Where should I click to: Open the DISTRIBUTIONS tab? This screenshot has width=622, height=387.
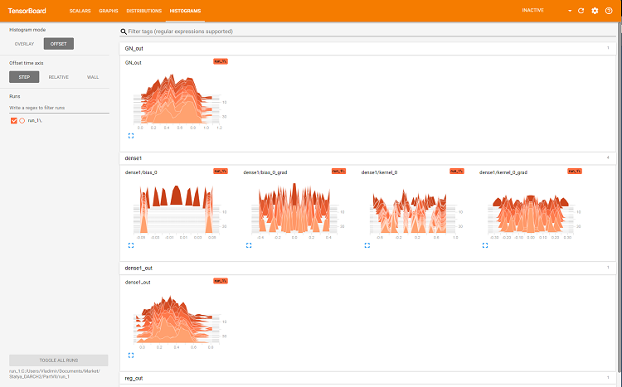click(144, 11)
